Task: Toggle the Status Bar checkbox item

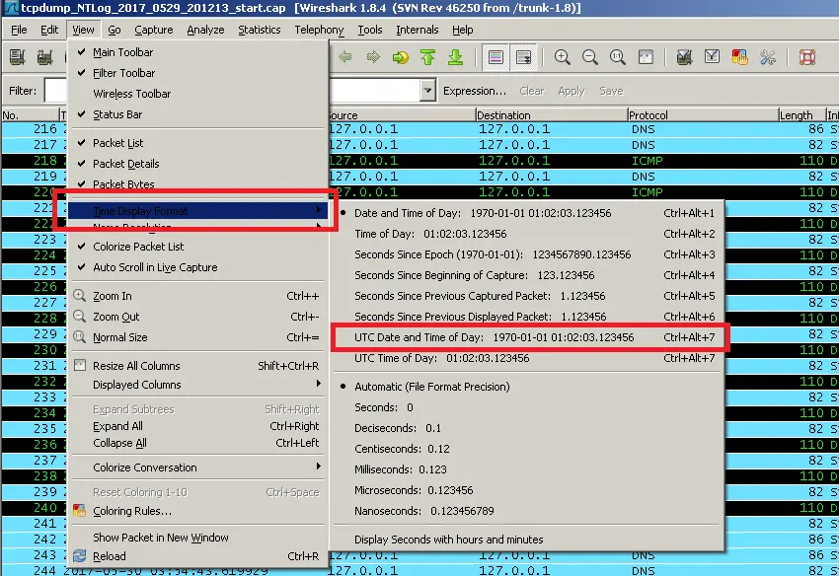Action: (x=197, y=114)
